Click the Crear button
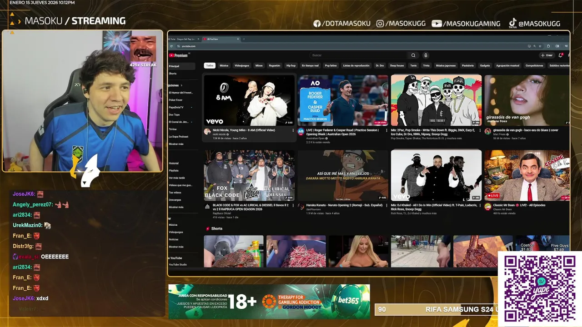 pyautogui.click(x=547, y=55)
